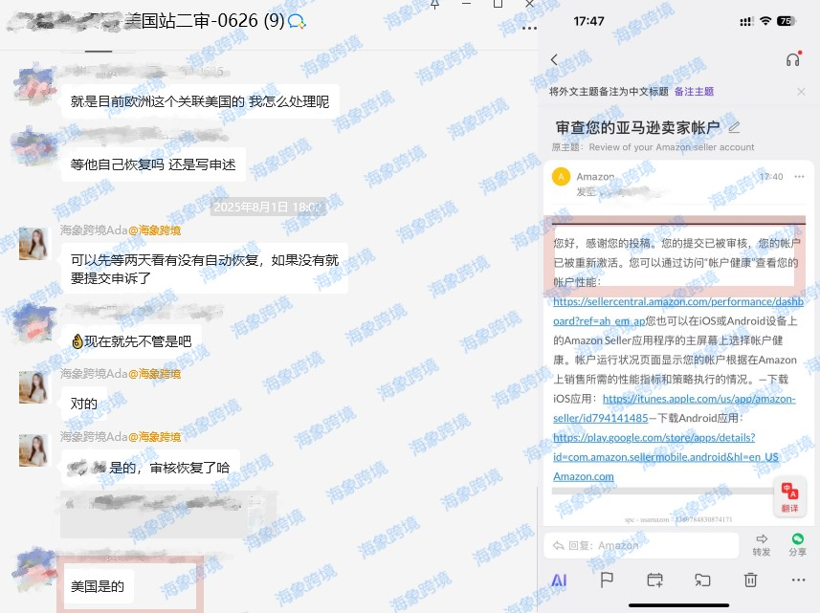Click the message 等他自己恢复吗 还是写申述
820x613 pixels.
pyautogui.click(x=153, y=164)
